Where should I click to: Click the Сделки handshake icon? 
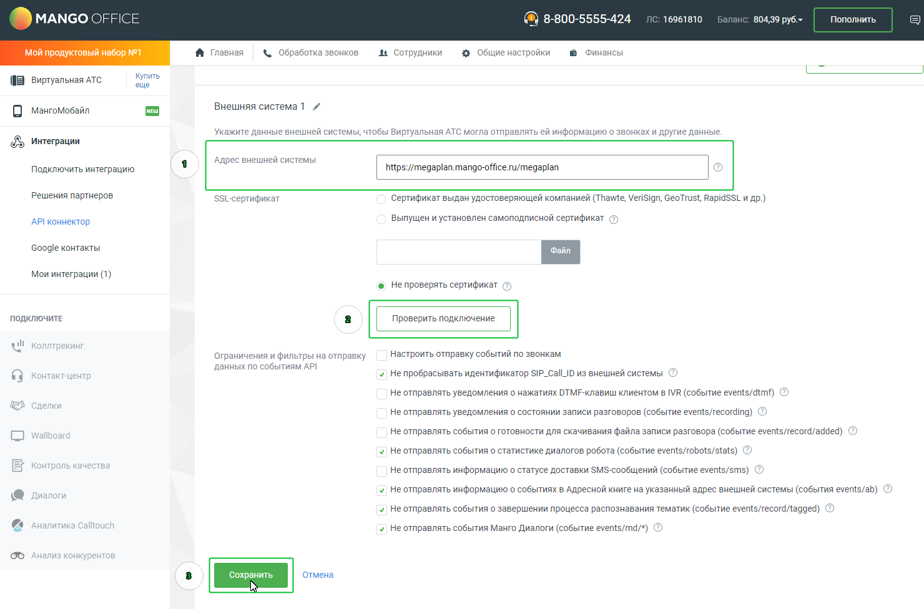coord(17,406)
